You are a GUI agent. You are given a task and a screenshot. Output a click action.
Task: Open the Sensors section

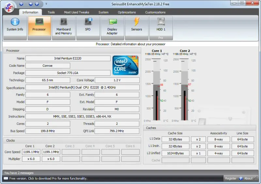(x=136, y=28)
